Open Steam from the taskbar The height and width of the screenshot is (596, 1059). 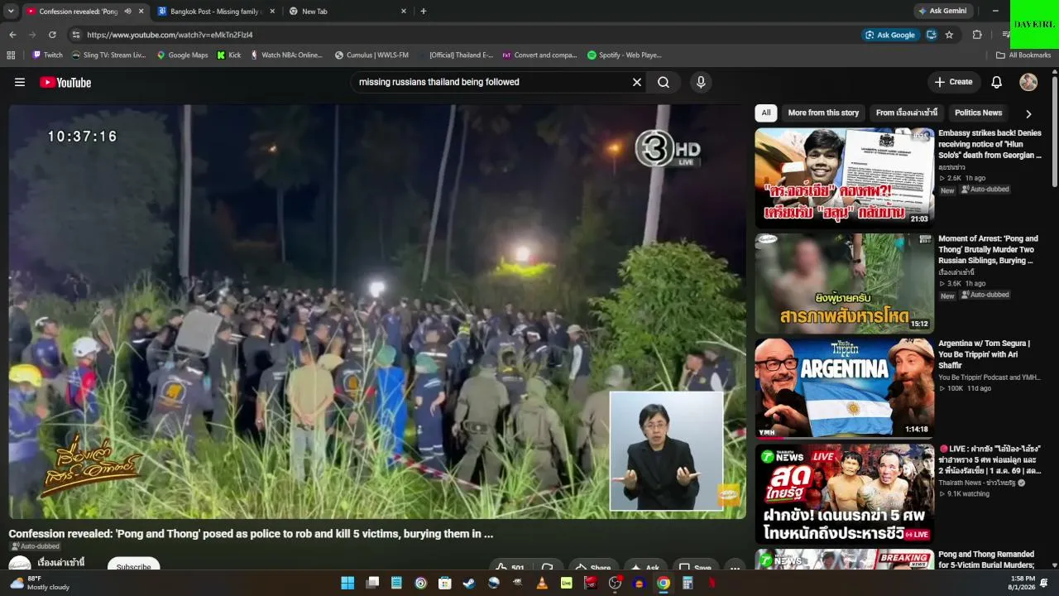pyautogui.click(x=469, y=583)
